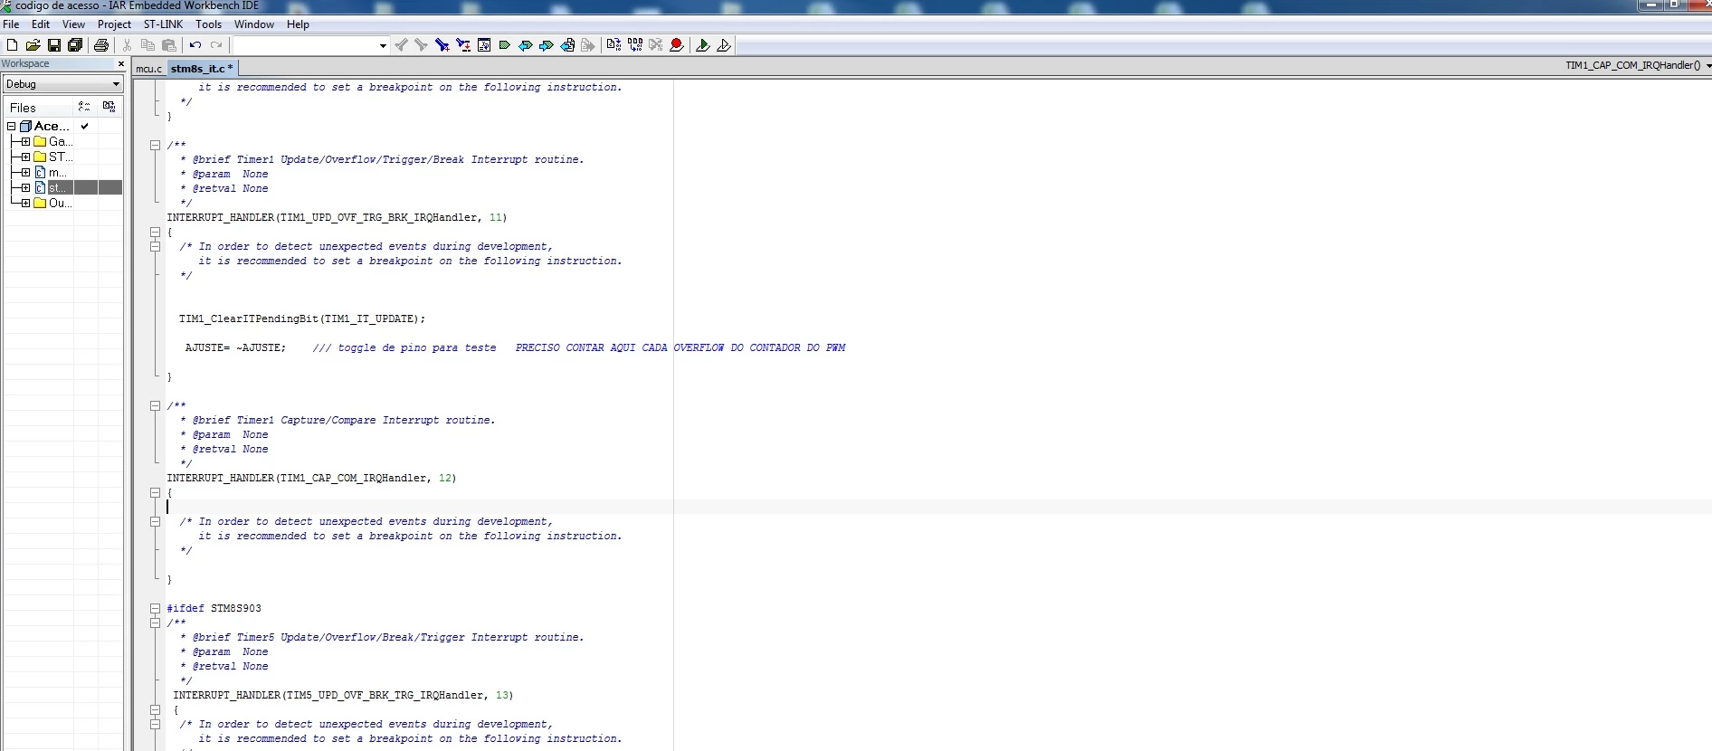Select the Ga... folder item
1712x751 pixels.
61,142
